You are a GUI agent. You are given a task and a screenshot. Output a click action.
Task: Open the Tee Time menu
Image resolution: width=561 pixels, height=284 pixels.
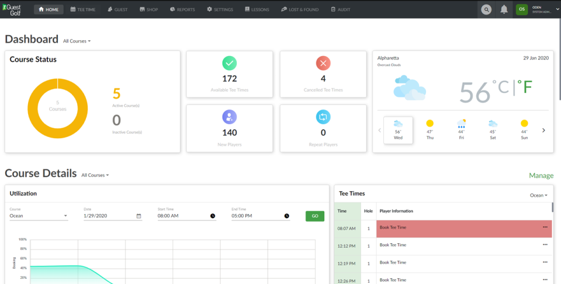[x=83, y=9]
